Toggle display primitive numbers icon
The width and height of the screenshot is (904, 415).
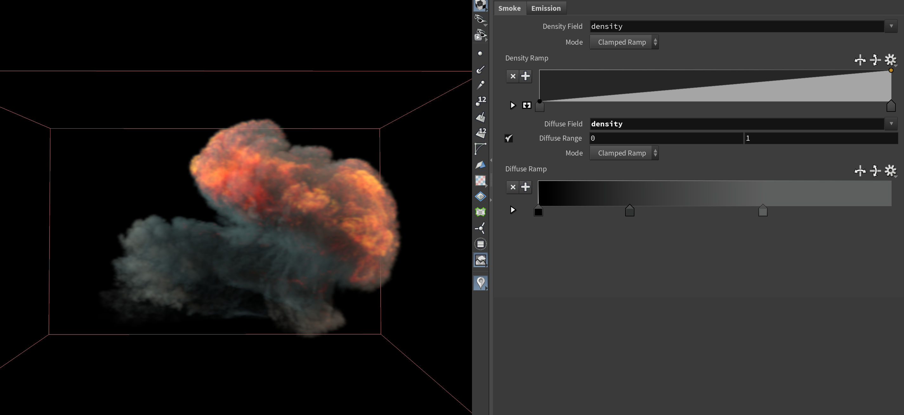481,133
